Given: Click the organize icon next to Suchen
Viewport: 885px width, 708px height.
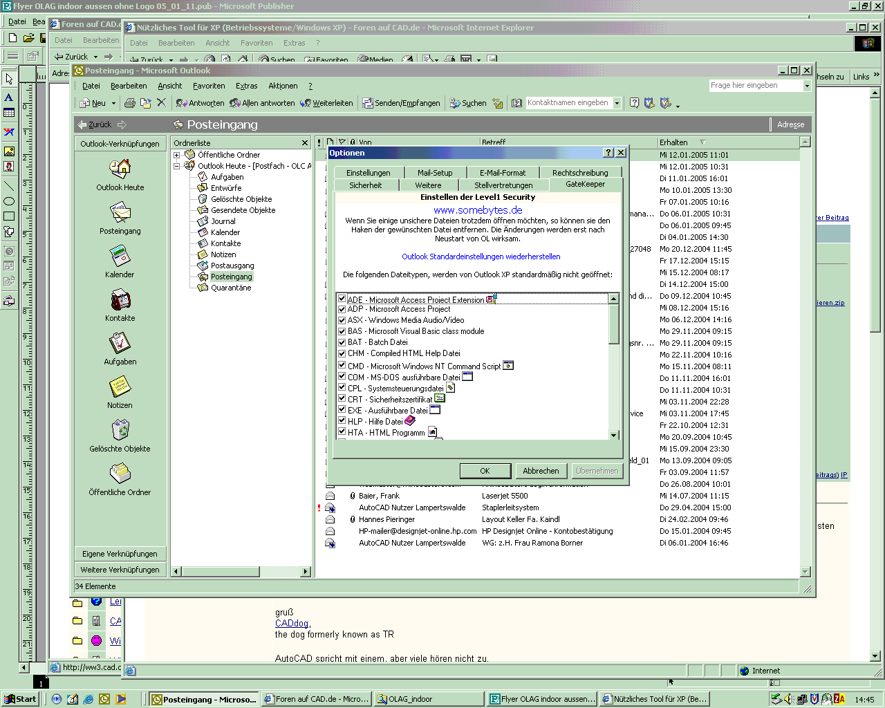Looking at the screenshot, I should click(498, 103).
